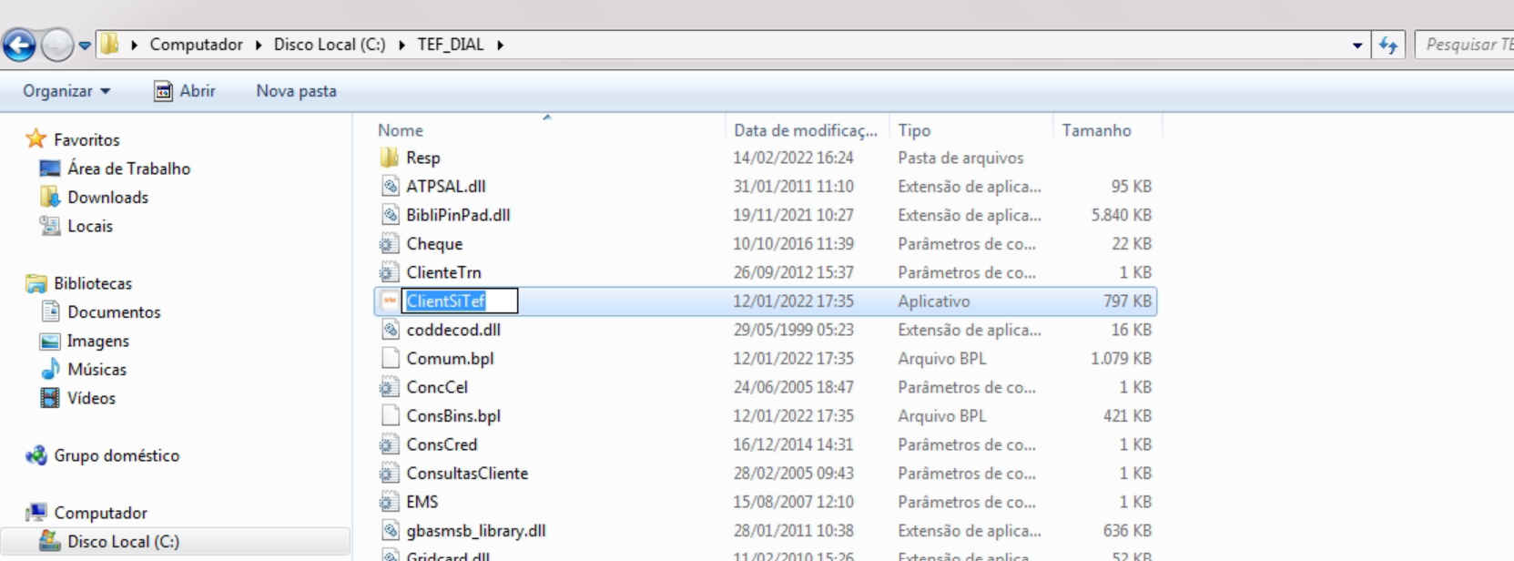The image size is (1514, 561).
Task: Expand arrow after Disco Local (C:) breadcrumb
Action: (x=401, y=45)
